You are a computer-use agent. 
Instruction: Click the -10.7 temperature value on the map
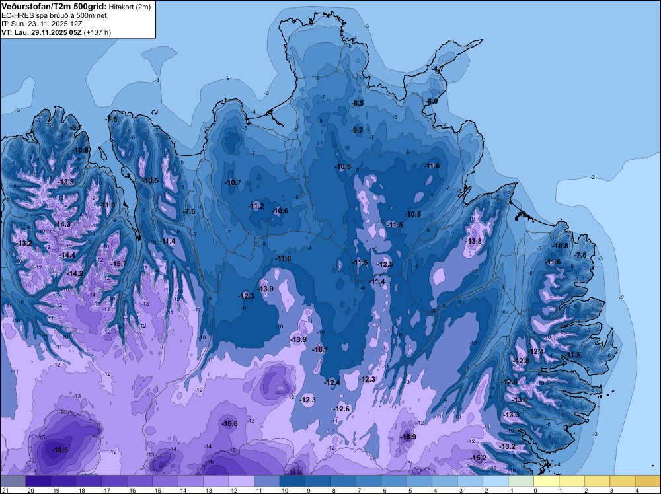point(233,182)
